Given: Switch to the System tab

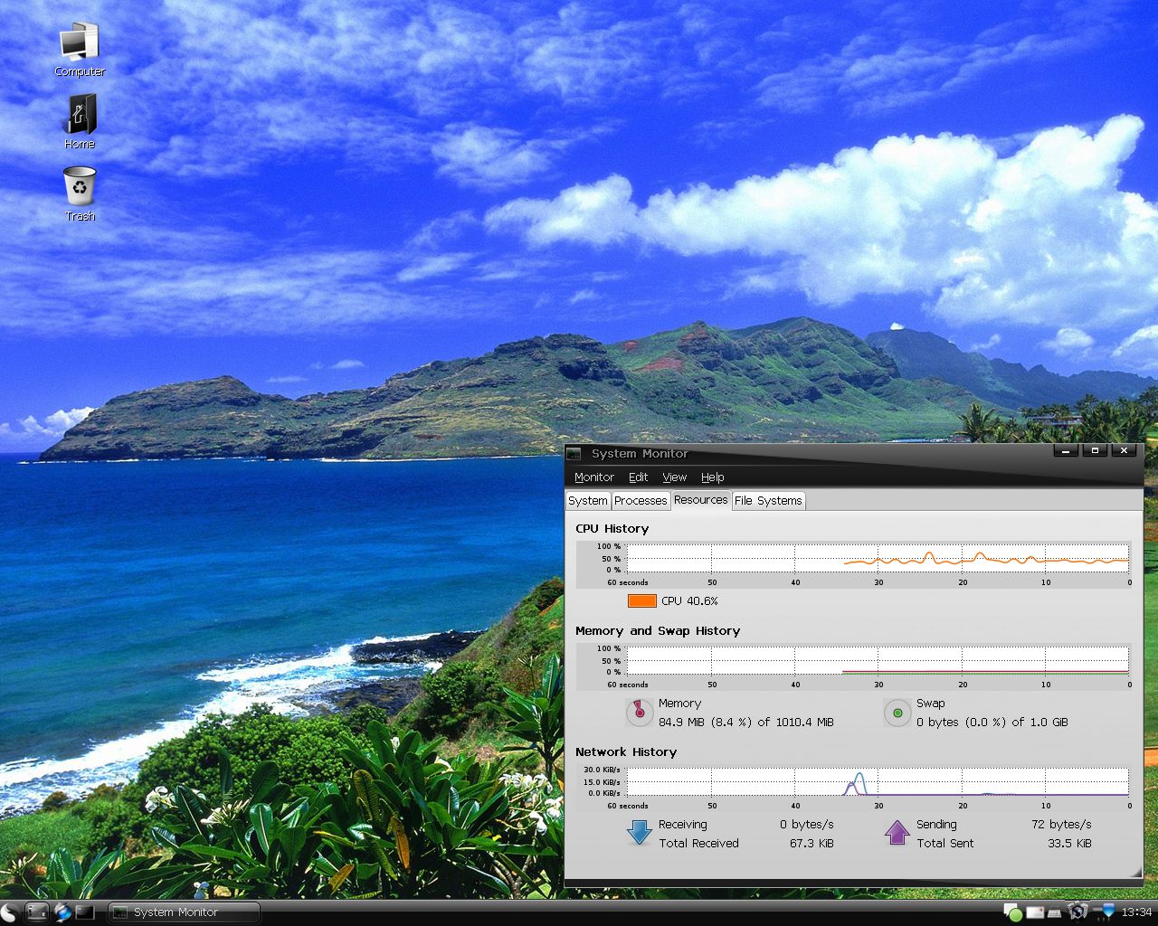Looking at the screenshot, I should click(588, 500).
